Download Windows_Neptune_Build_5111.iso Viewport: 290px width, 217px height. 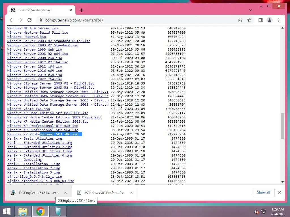(x=38, y=32)
